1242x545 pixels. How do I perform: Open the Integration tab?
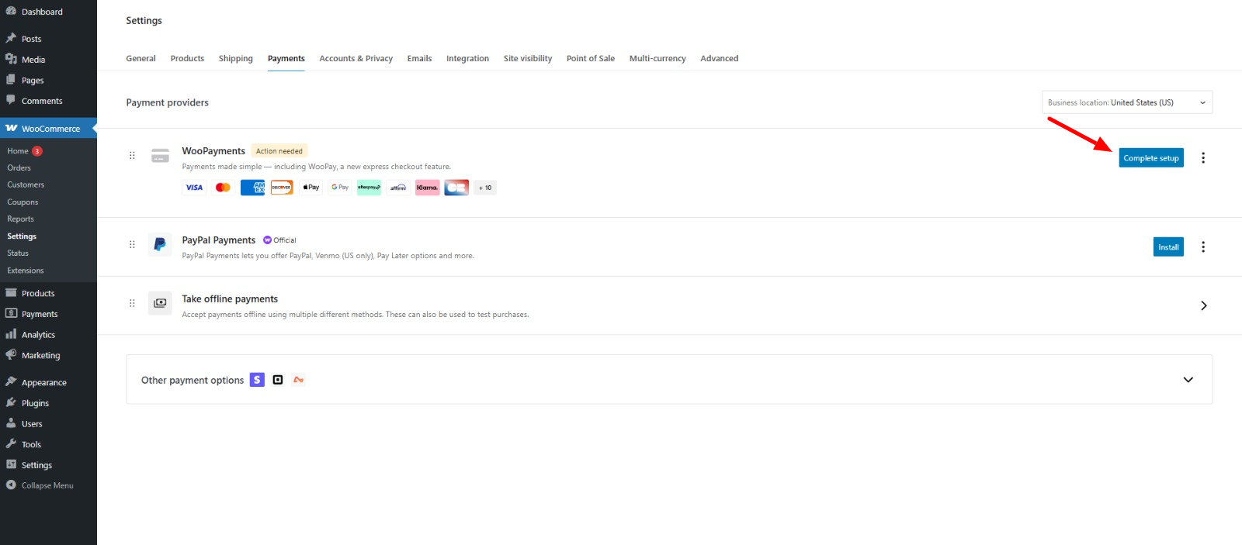(x=467, y=58)
